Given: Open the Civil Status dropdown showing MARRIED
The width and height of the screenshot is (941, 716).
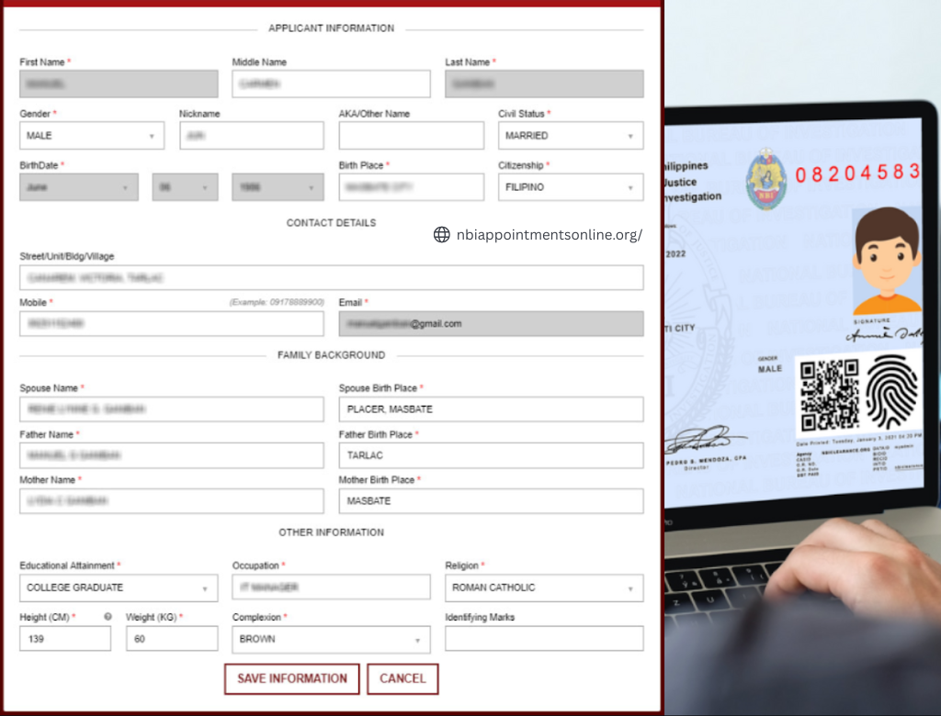Looking at the screenshot, I should pyautogui.click(x=570, y=135).
